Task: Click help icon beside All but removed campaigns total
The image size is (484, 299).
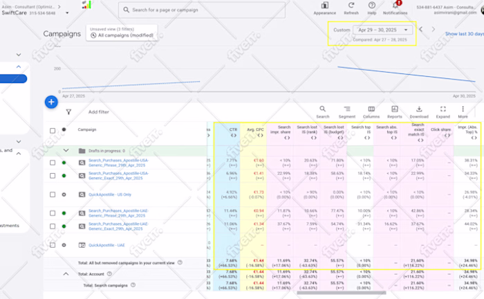Action: 180,262
